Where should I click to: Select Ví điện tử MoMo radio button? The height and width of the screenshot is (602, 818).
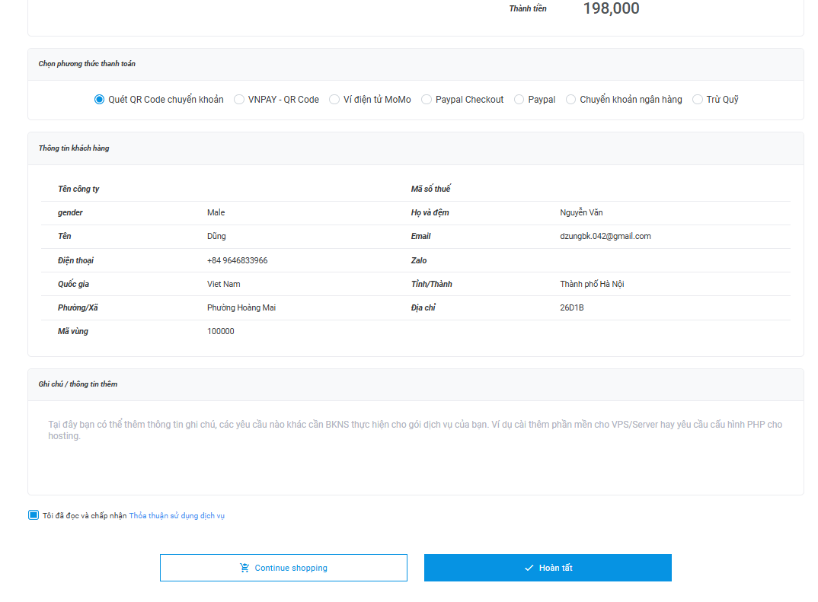coord(334,100)
